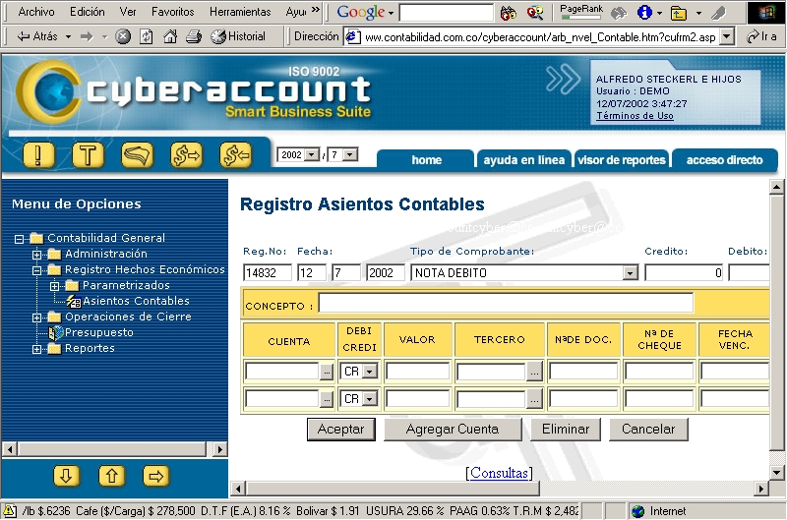Click first row TERCERO lookup button

534,372
